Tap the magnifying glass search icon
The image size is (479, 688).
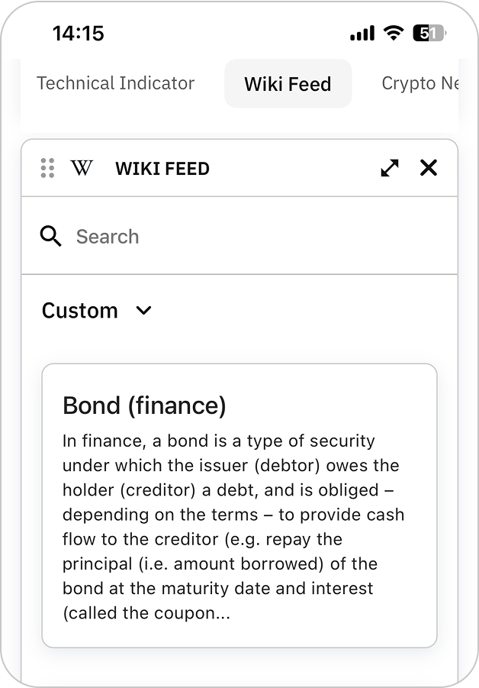click(51, 237)
